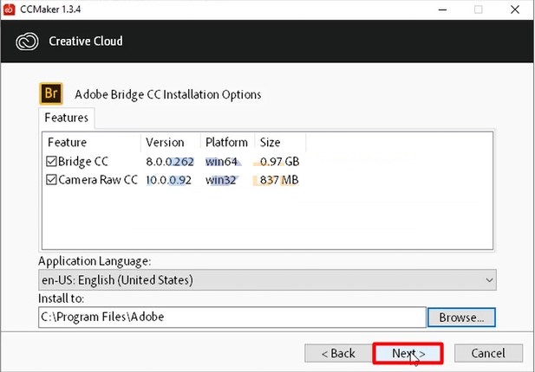Screen dimensions: 535x372
Task: Click the Adobe Bridge Br icon
Action: 50,93
